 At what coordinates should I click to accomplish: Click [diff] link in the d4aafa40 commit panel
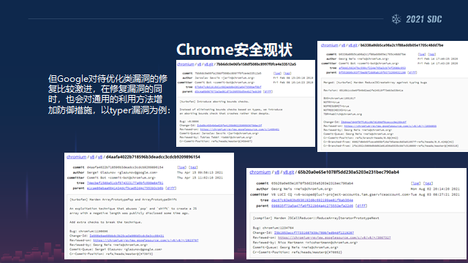pyautogui.click(x=171, y=188)
